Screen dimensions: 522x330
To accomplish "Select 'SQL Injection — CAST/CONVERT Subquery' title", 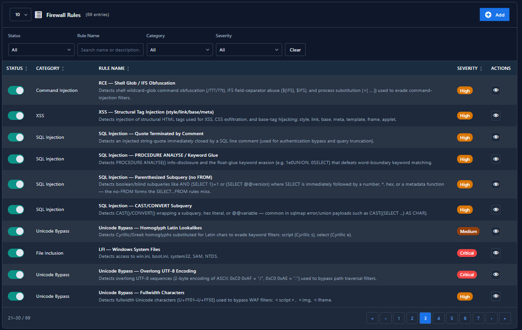I will pyautogui.click(x=145, y=206).
